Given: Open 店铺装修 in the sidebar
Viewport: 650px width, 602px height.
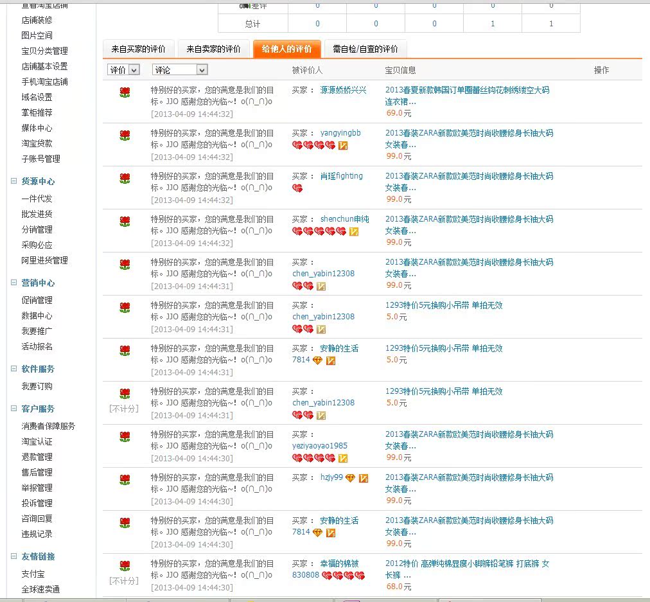Looking at the screenshot, I should click(x=37, y=20).
